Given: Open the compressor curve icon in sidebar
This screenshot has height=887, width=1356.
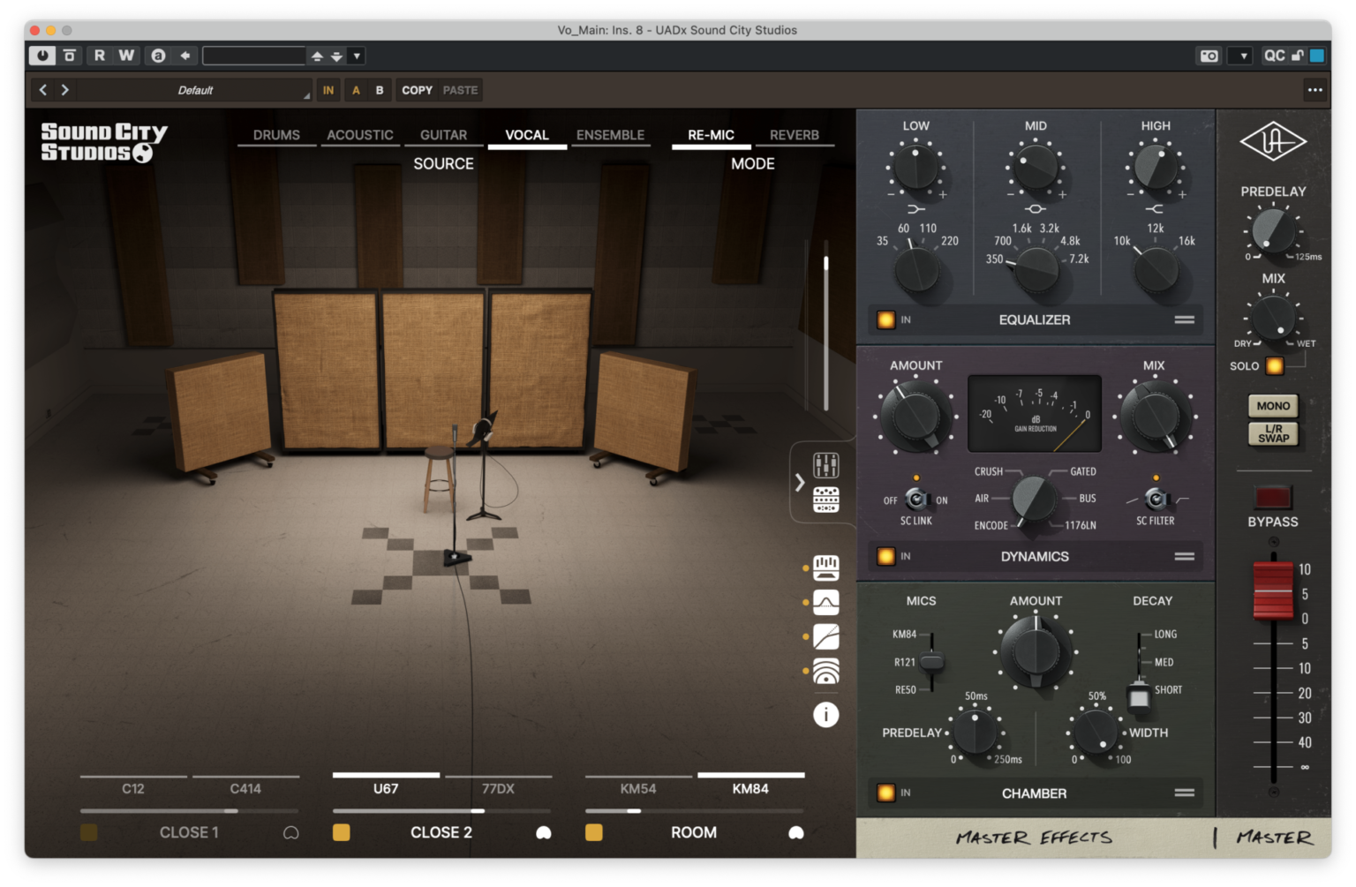Looking at the screenshot, I should point(825,636).
